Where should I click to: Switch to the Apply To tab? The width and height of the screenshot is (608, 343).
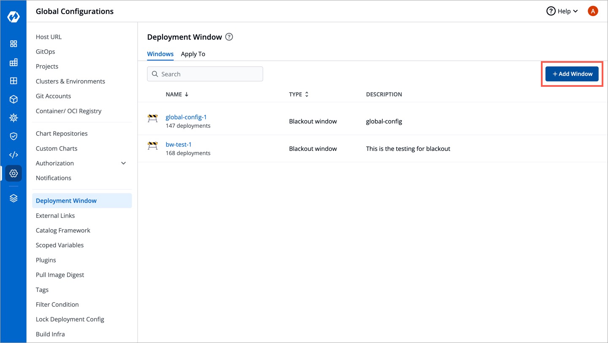click(193, 54)
